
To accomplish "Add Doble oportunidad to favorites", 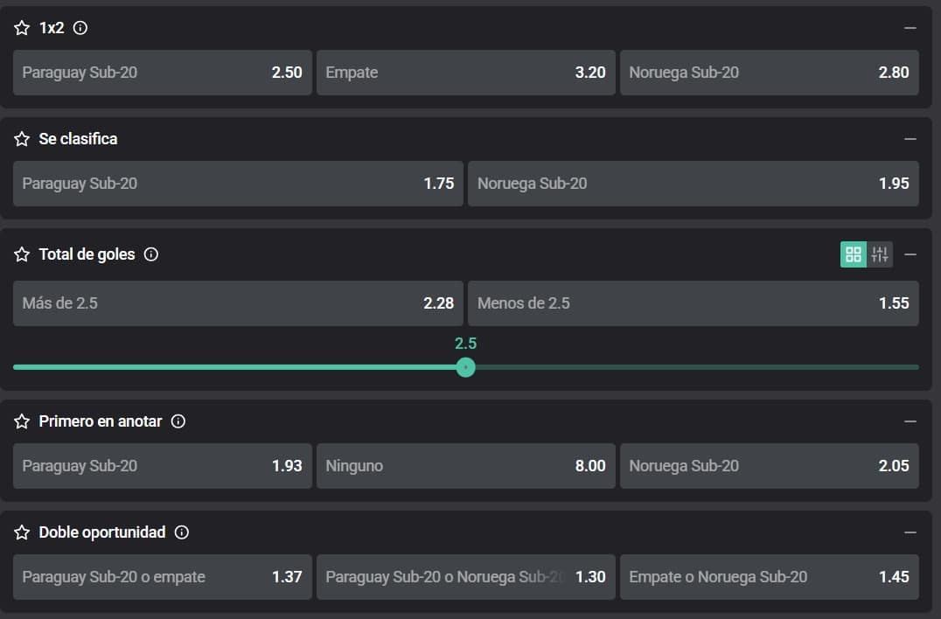I will pos(22,532).
